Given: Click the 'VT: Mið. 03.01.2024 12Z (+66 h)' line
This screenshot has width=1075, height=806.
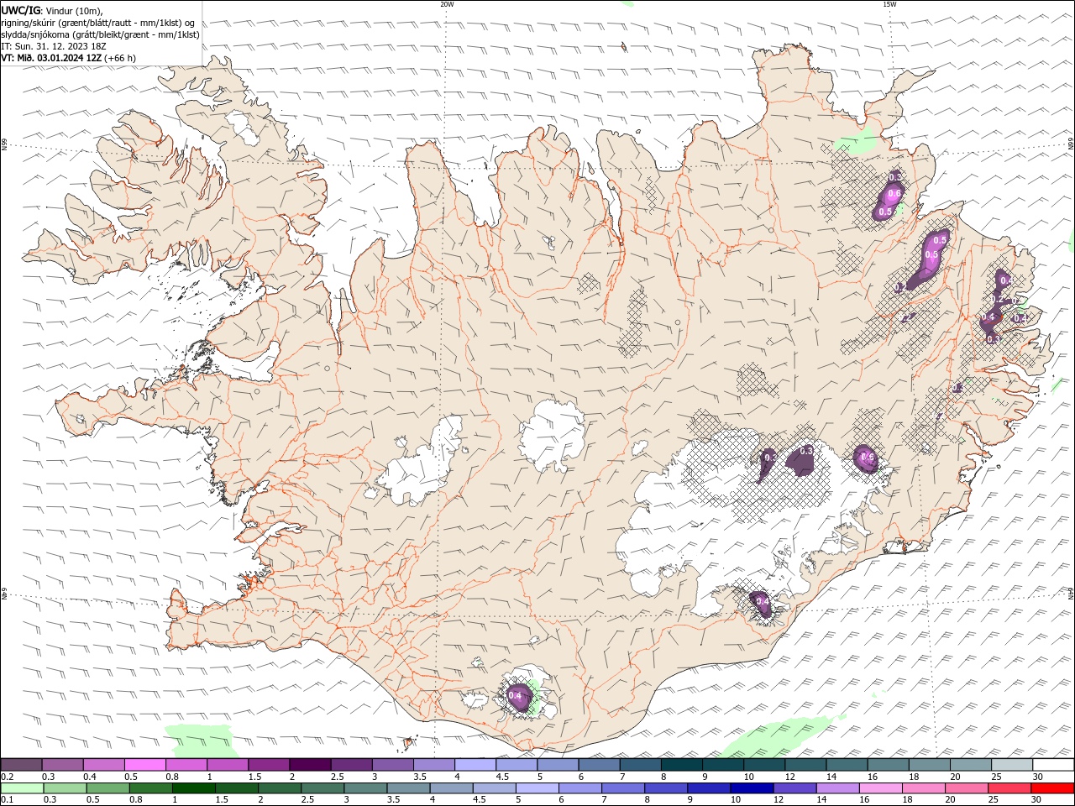Looking at the screenshot, I should [x=69, y=58].
